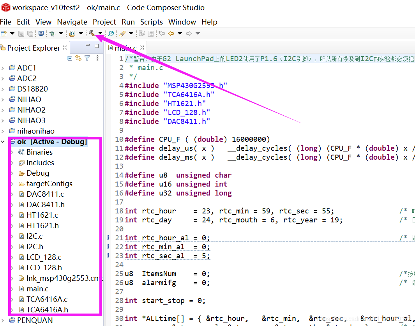Expand the DS18B20 project
Screen dimensions: 415x326
[3, 89]
